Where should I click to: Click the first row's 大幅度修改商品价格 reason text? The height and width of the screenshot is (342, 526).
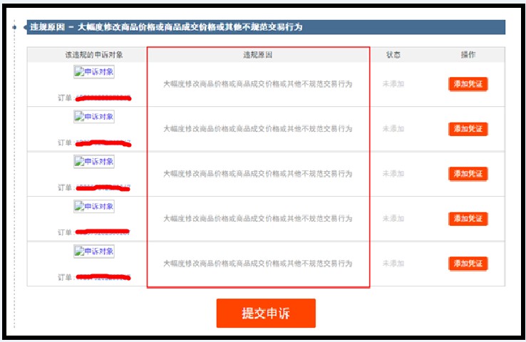pos(257,84)
